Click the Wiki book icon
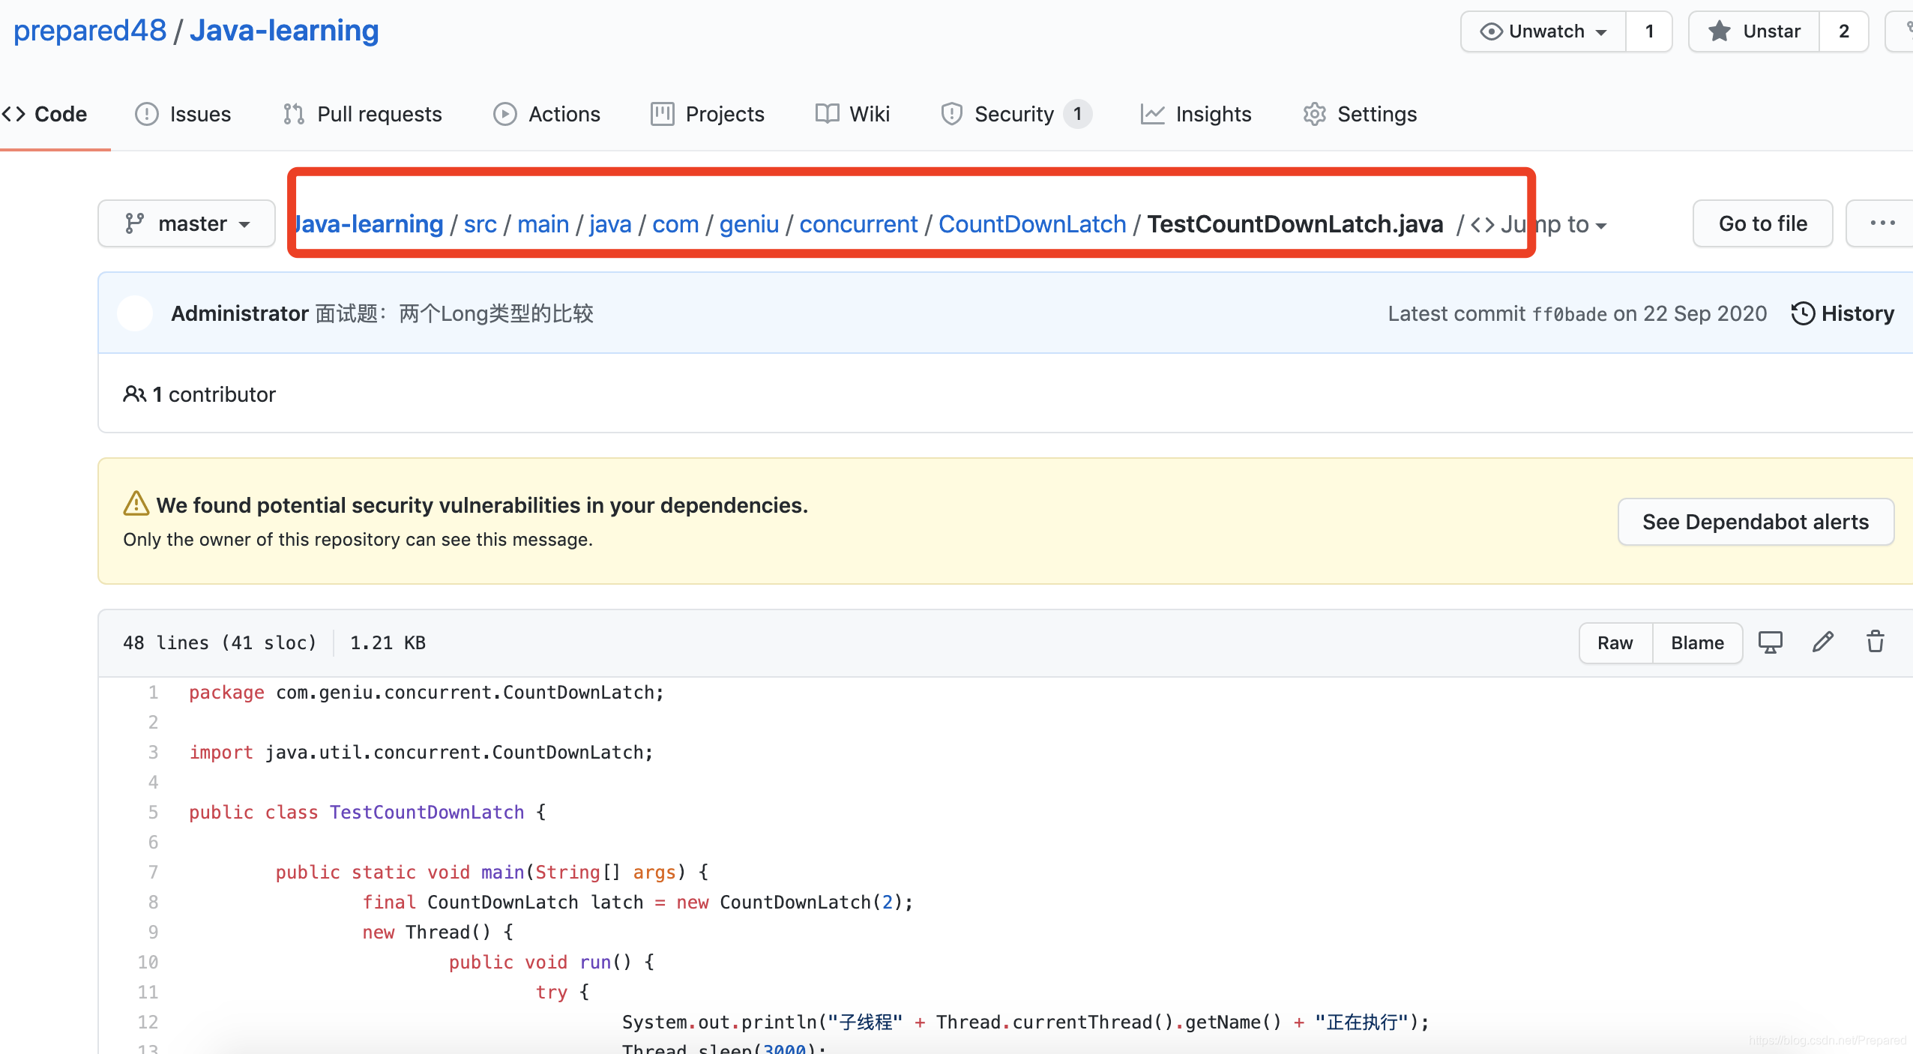The width and height of the screenshot is (1913, 1054). click(x=828, y=114)
